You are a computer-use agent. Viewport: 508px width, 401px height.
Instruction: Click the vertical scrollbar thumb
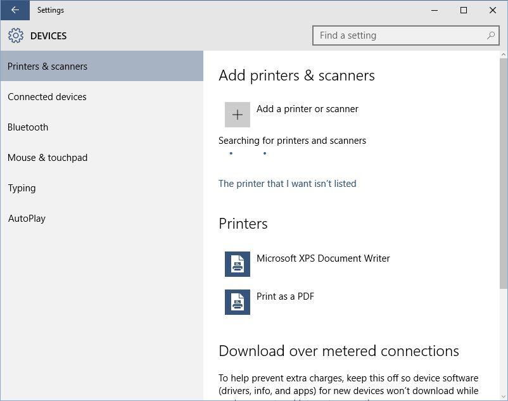[503, 173]
